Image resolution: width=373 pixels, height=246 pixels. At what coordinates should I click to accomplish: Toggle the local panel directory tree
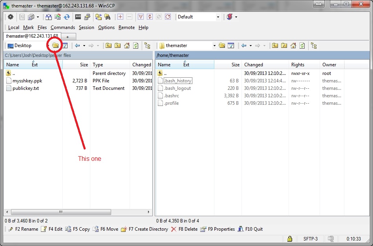(x=147, y=46)
